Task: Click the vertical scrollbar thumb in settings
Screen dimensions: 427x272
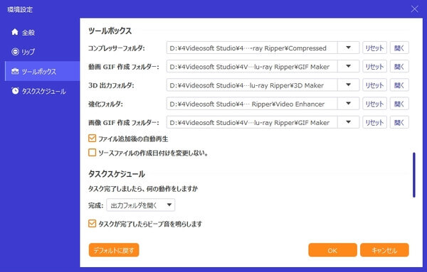Action: [414, 175]
